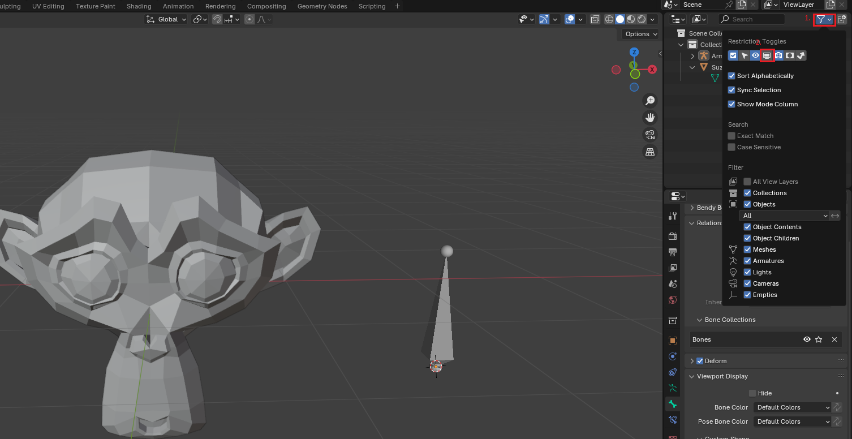Screen dimensions: 852x439
Task: Star the Bones collection as solo
Action: (819, 339)
